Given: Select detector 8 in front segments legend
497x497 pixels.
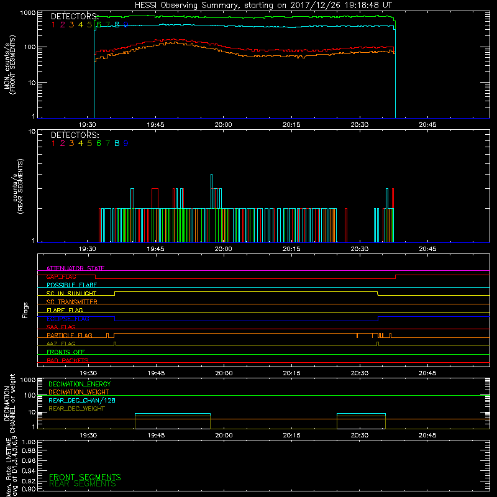Looking at the screenshot, I should click(x=117, y=25).
